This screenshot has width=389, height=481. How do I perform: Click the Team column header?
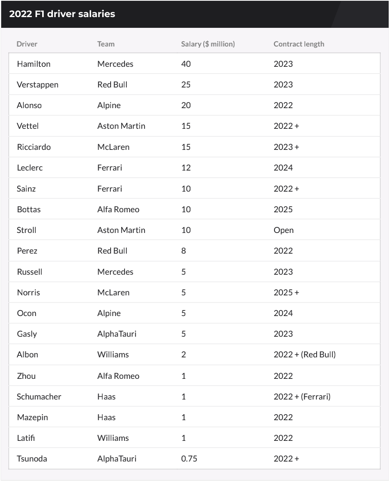[106, 44]
